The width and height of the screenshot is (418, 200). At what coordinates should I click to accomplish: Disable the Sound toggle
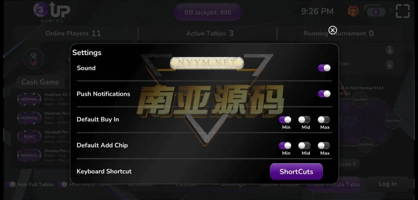(324, 68)
